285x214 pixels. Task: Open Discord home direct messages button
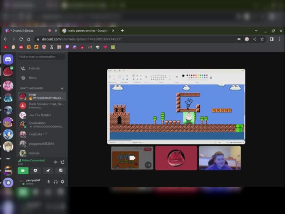pos(8,59)
